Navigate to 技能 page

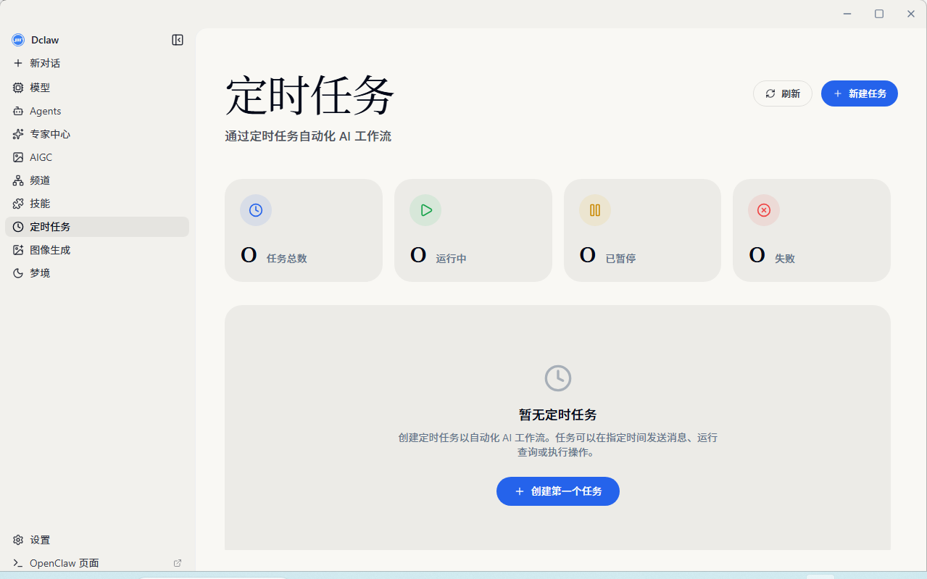point(97,204)
